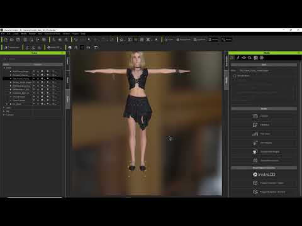Open the InstaLOD dropdown in second toolbar
This screenshot has height=226, width=302.
click(55, 48)
